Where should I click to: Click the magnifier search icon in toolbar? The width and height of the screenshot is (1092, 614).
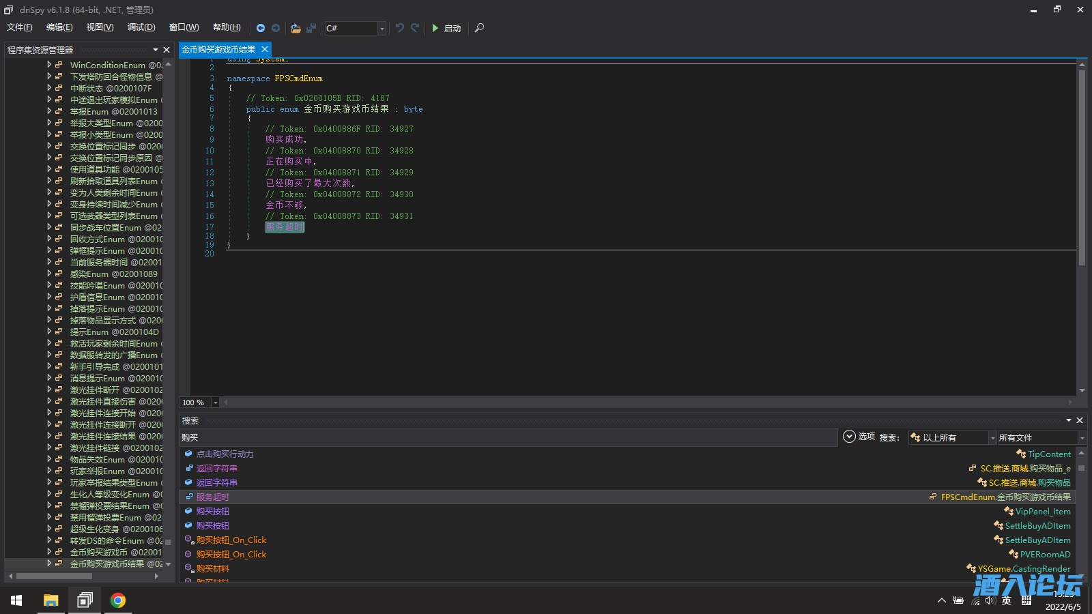[479, 28]
